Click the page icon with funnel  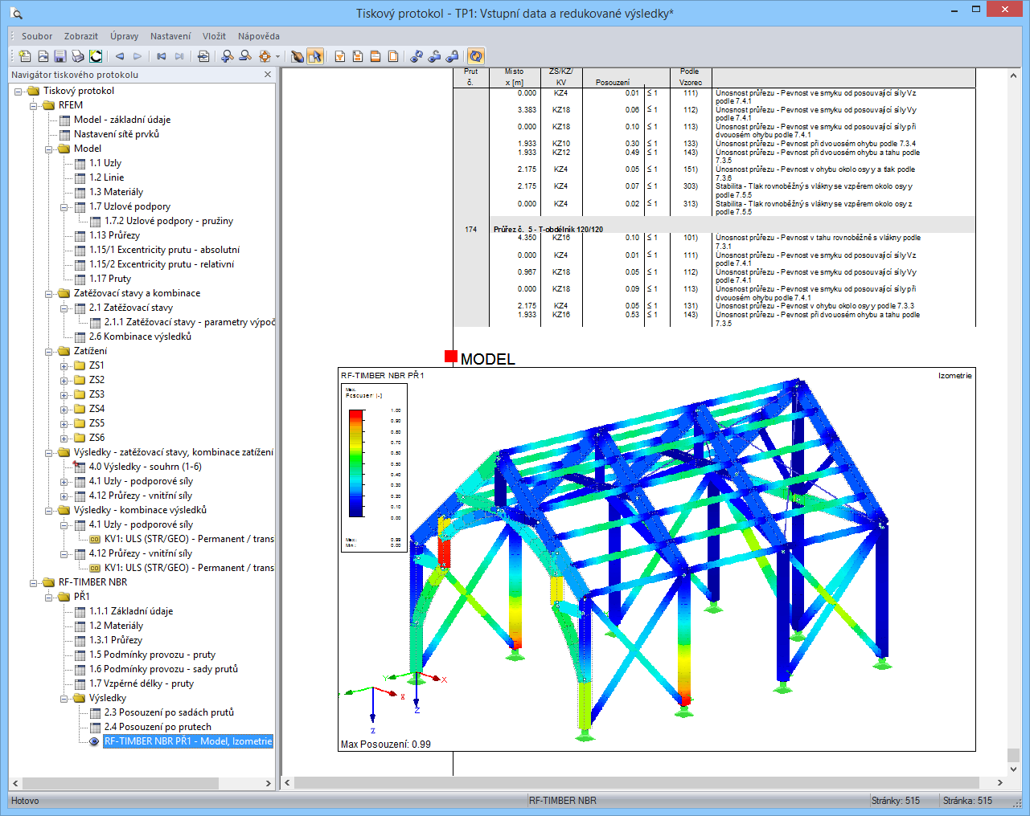point(340,56)
